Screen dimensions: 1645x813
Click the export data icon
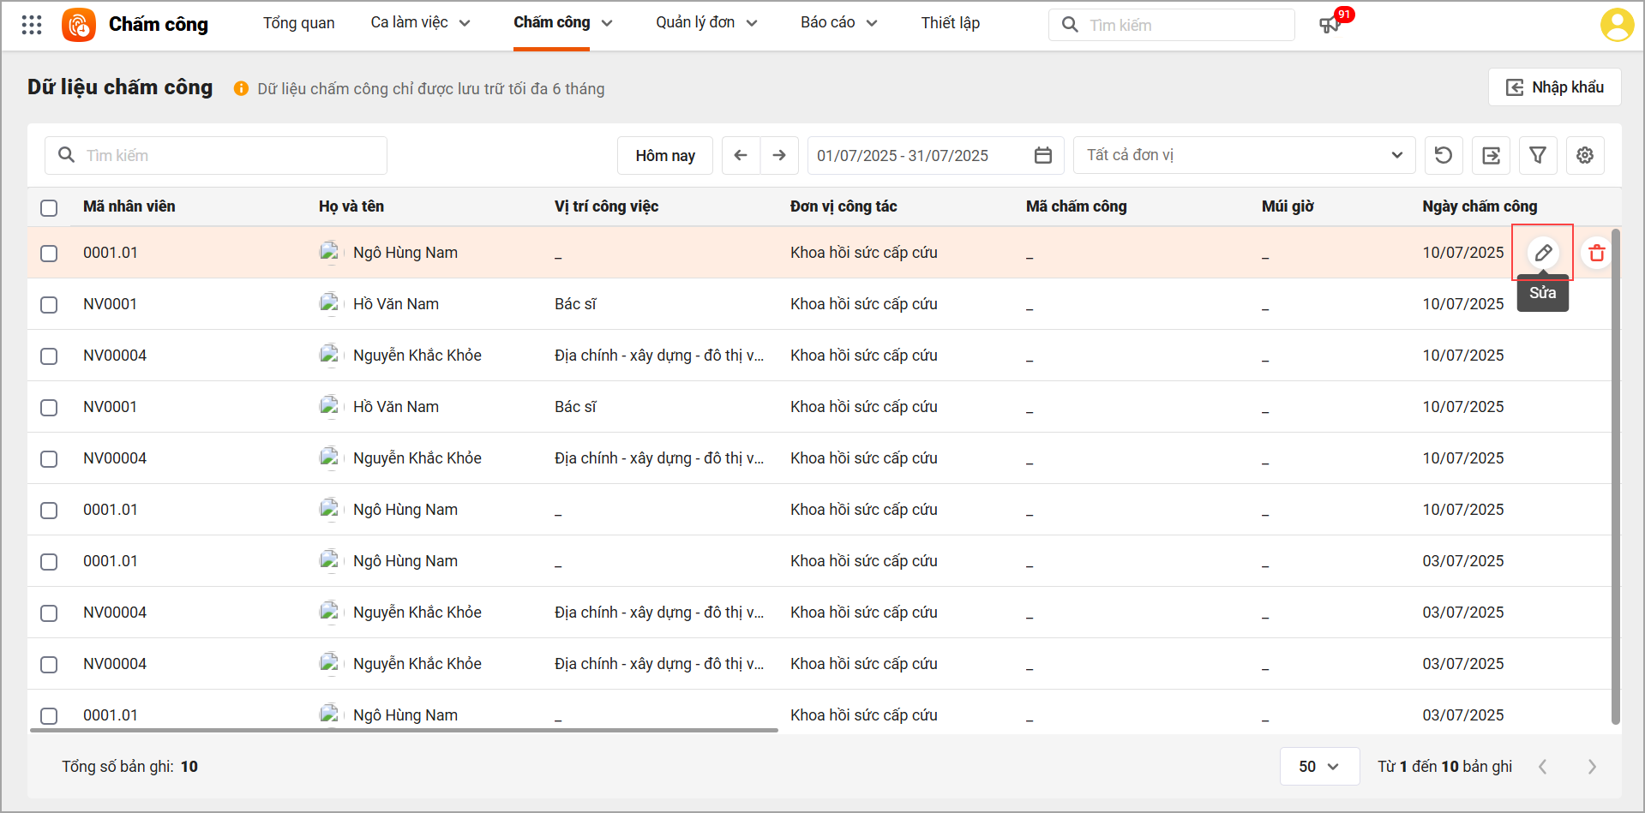pyautogui.click(x=1491, y=155)
